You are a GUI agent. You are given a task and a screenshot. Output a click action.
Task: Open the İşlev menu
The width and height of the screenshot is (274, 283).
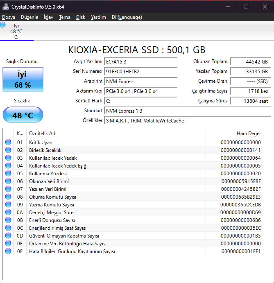pos(48,17)
